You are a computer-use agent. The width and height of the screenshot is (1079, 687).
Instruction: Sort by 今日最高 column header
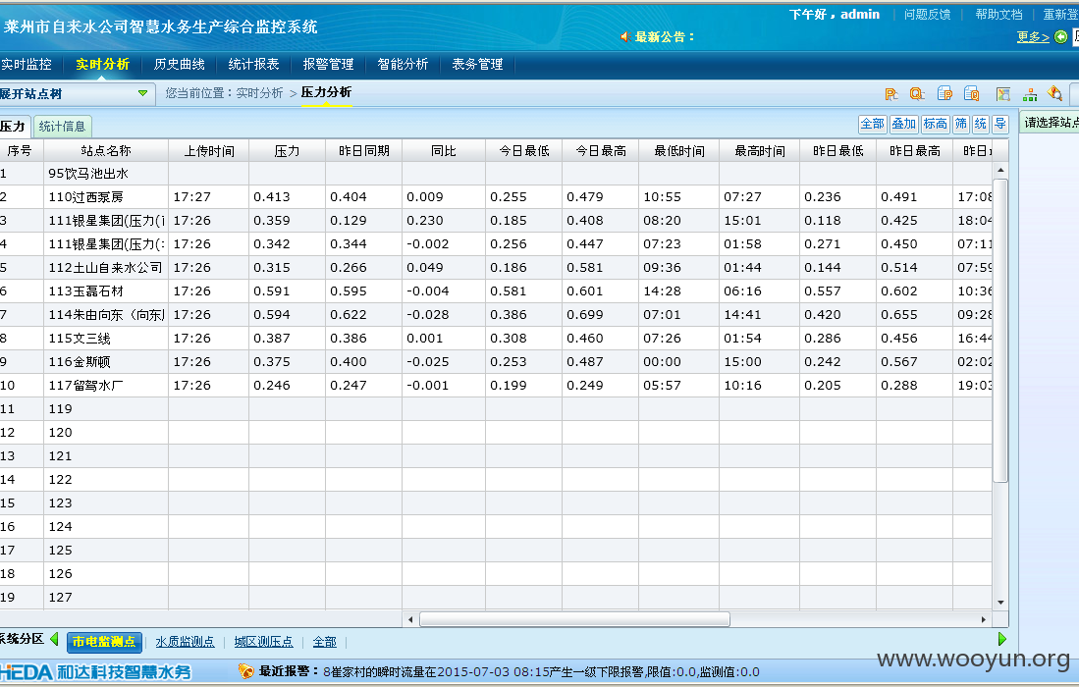(601, 150)
